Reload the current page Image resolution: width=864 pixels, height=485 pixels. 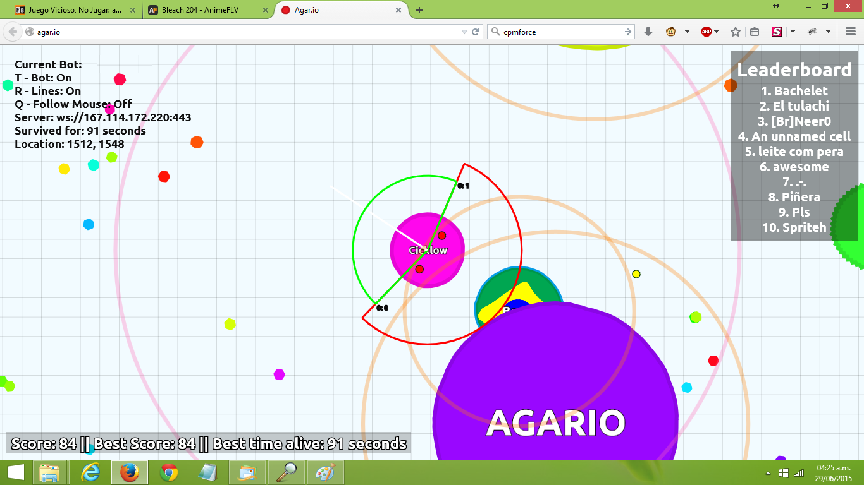click(x=476, y=32)
